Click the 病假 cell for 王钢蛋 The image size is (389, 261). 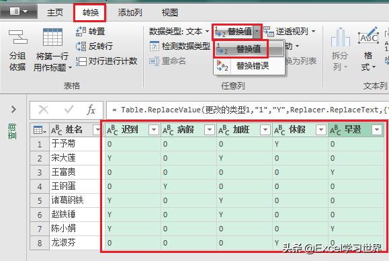coord(189,186)
